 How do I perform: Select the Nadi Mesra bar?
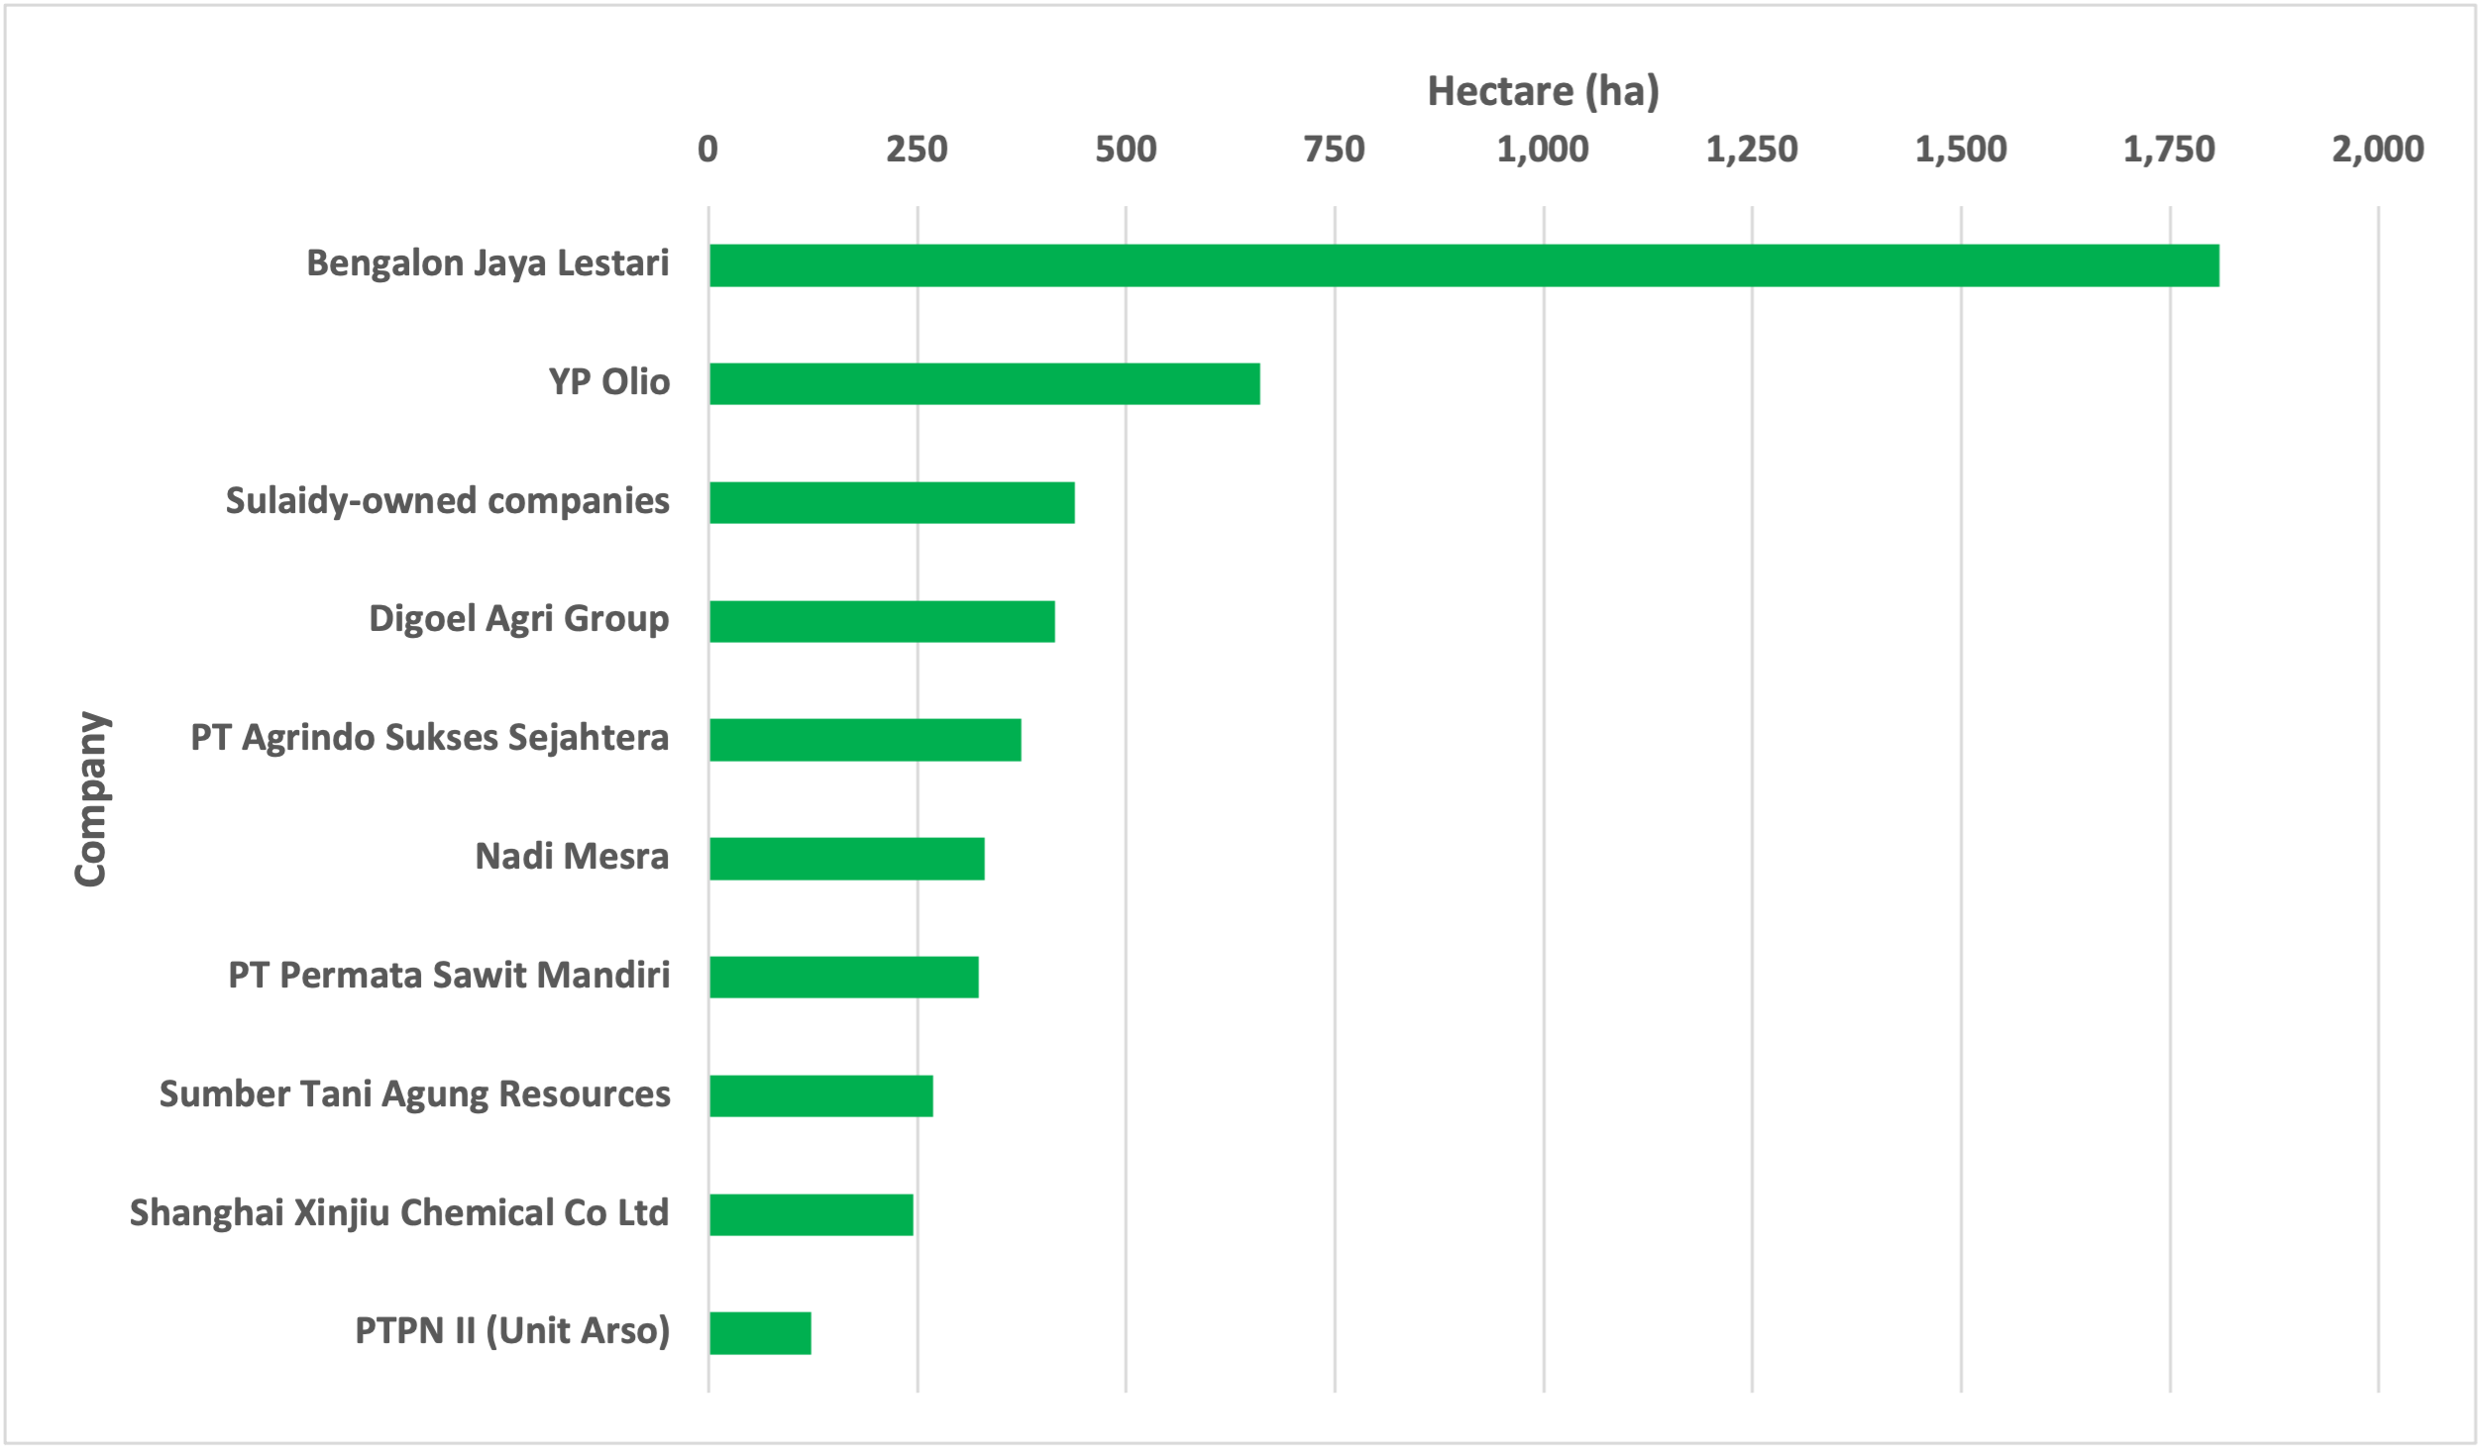(x=847, y=859)
